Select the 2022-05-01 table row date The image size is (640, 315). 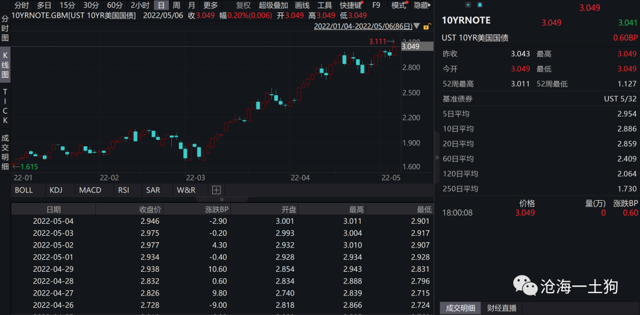pyautogui.click(x=53, y=257)
